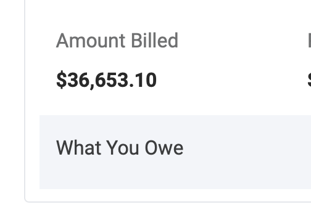Click the dollar sign of $36,653.10
Viewport: 311px width, 223px height.
coord(62,80)
